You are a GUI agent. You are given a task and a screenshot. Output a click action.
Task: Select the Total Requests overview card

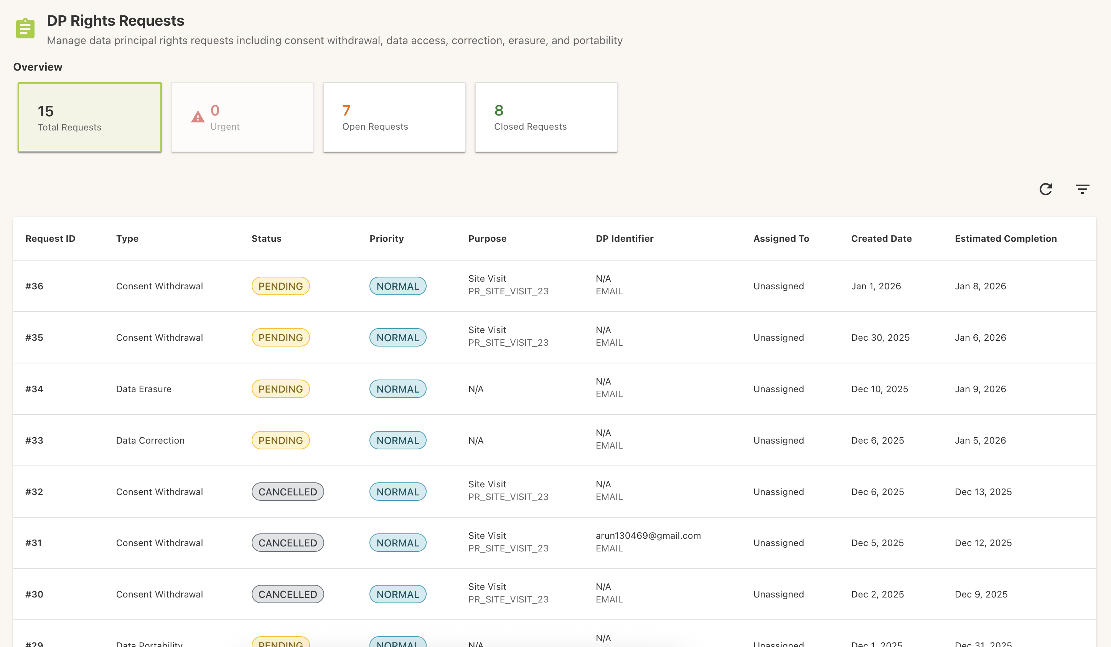pos(89,117)
